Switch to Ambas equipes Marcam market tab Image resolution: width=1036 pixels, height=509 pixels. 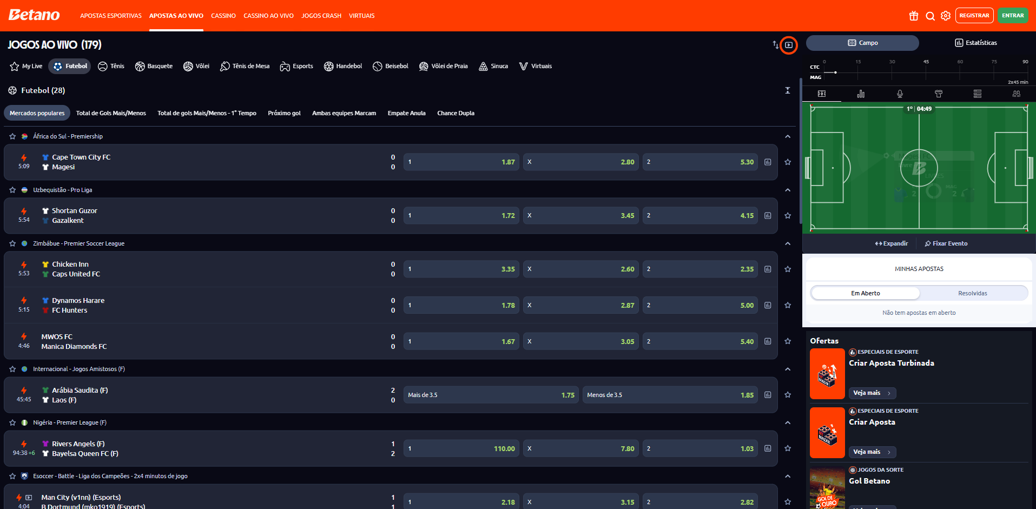pyautogui.click(x=344, y=113)
